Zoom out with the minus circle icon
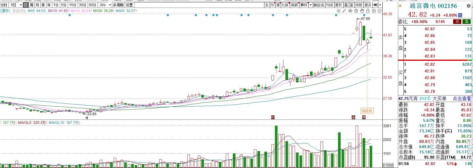 (x=380, y=11)
